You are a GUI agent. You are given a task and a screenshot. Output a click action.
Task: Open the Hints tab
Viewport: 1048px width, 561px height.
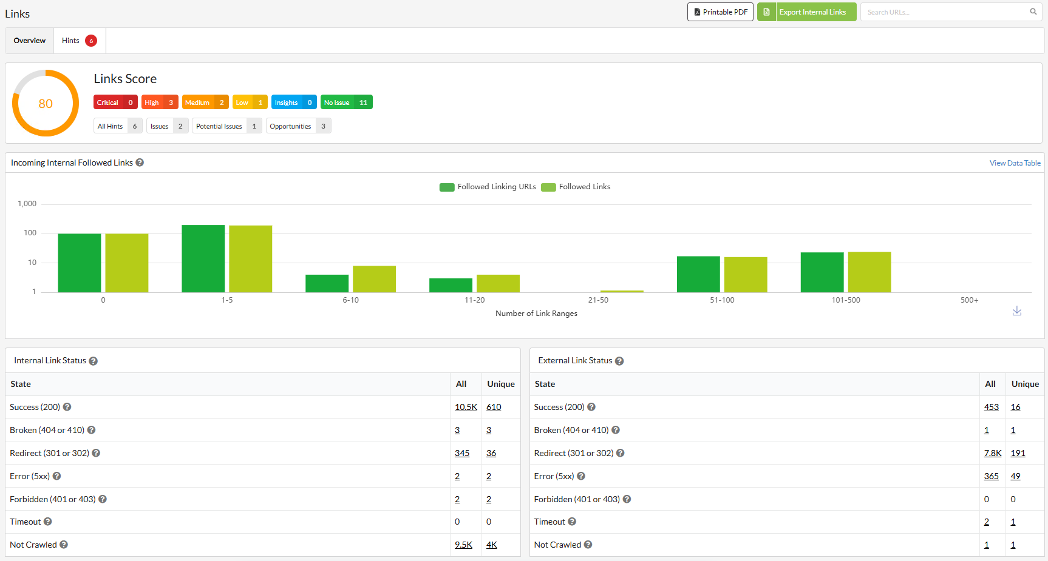pyautogui.click(x=80, y=41)
